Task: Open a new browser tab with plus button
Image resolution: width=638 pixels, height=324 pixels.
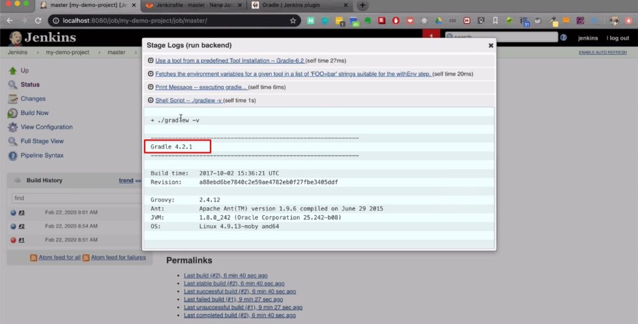Action: click(362, 5)
